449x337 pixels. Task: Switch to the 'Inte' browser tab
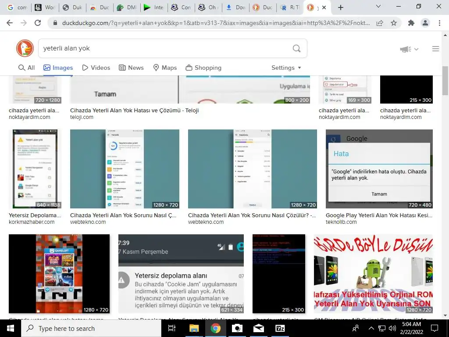click(154, 7)
